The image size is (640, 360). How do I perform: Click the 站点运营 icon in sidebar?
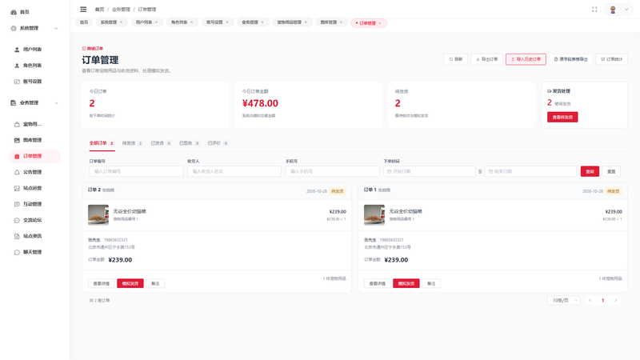tap(17, 188)
